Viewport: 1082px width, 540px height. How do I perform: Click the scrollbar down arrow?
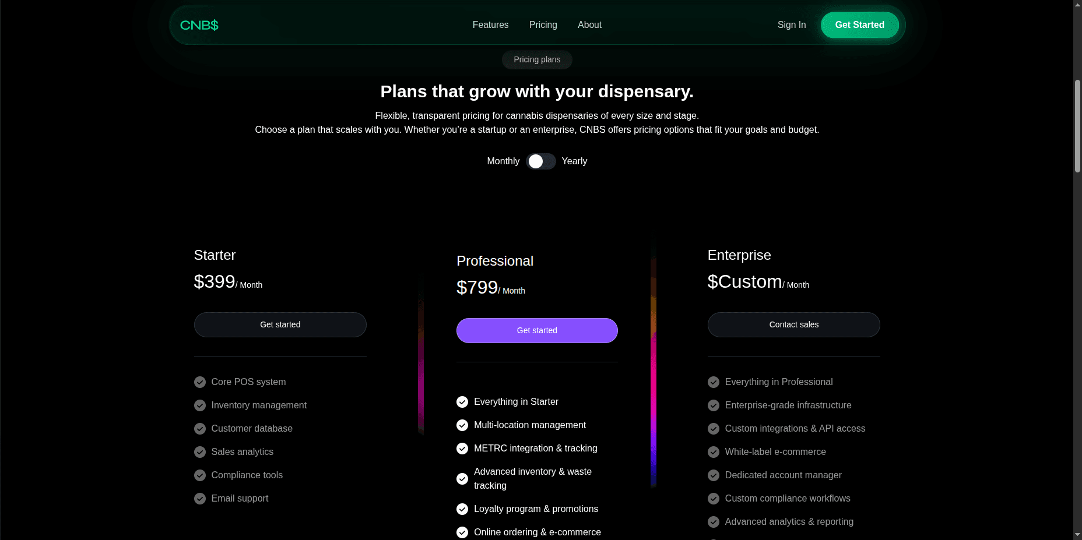(x=1077, y=535)
